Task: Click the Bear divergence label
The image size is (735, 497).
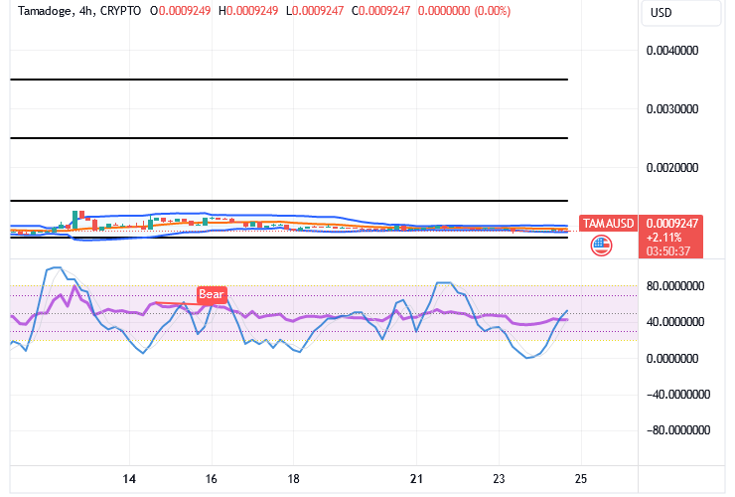Action: [212, 294]
